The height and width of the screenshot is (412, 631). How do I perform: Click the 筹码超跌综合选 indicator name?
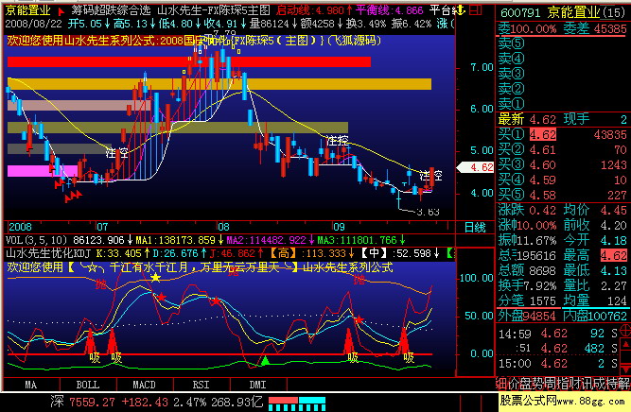tap(112, 10)
